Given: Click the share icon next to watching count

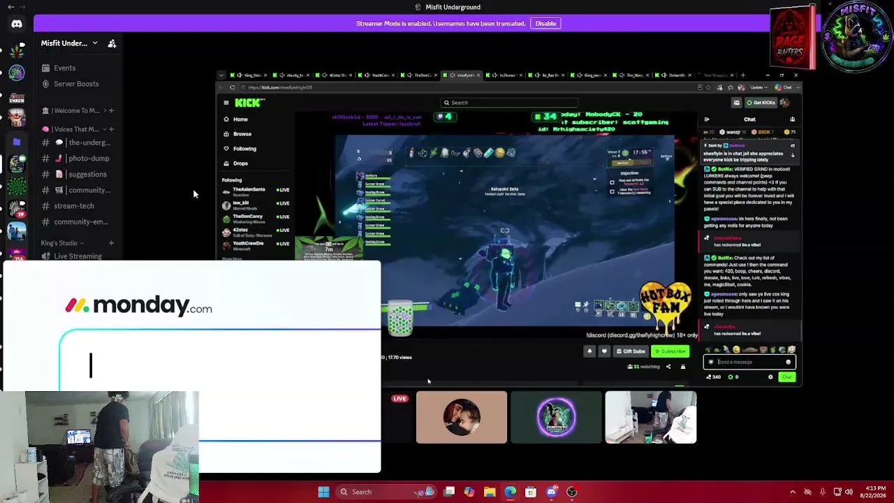Looking at the screenshot, I should coord(668,367).
